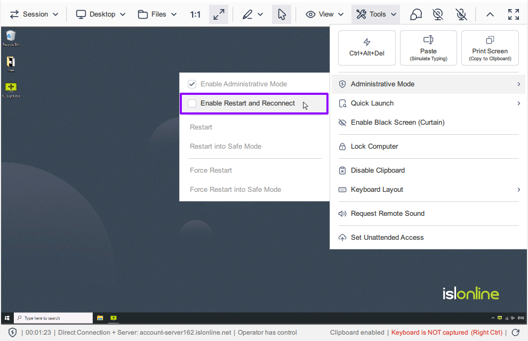528x341 pixels.
Task: Click the refresh icon in status bar
Action: (516, 332)
